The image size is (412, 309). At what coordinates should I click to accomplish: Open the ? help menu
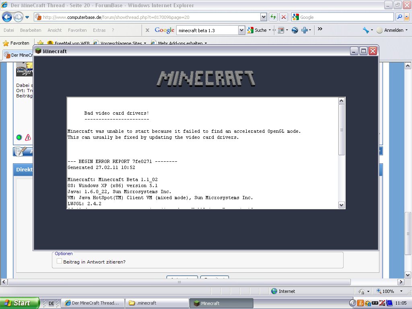coord(113,30)
